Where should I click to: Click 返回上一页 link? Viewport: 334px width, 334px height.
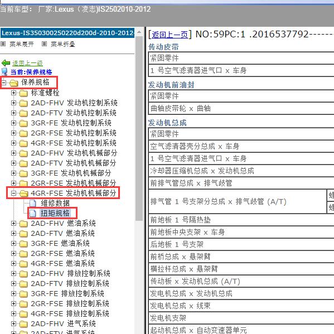[170, 35]
